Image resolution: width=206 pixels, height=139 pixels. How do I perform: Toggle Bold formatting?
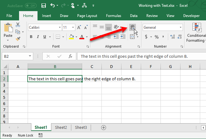point(31,37)
